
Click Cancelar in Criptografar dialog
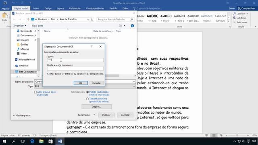[x=96, y=83]
